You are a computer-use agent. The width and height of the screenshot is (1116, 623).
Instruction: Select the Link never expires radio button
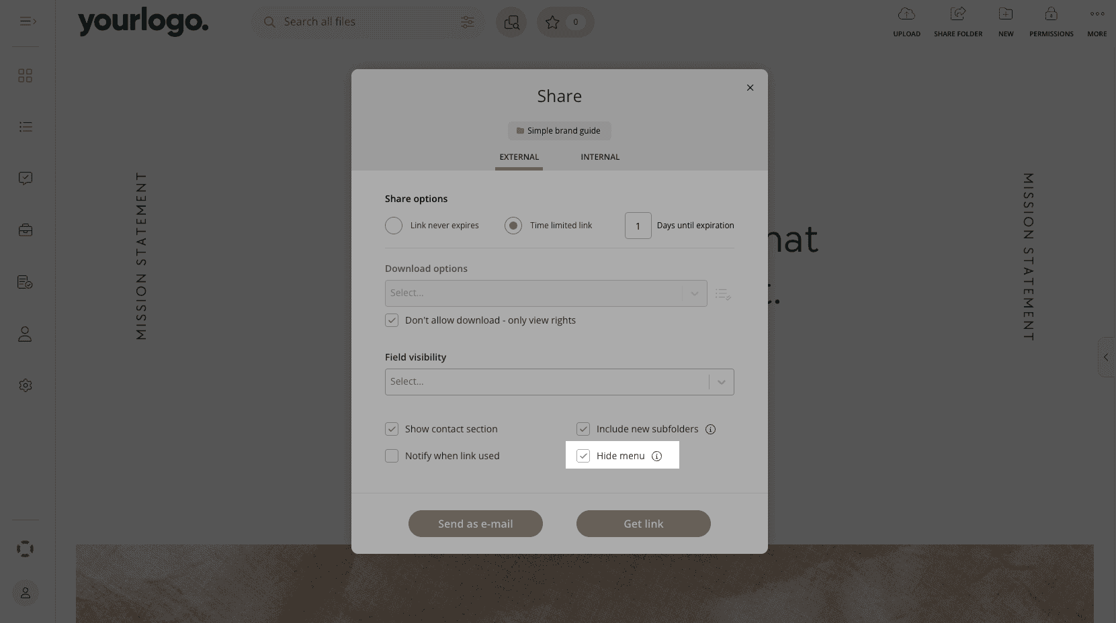point(394,225)
